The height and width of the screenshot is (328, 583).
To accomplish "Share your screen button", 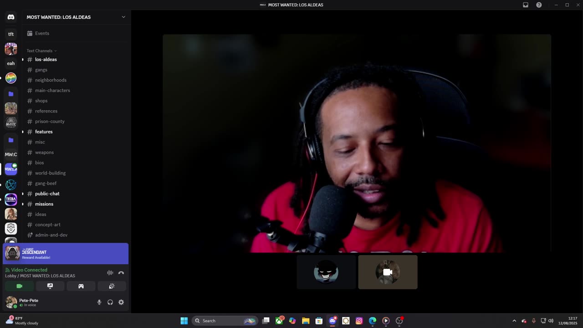I will click(x=50, y=286).
